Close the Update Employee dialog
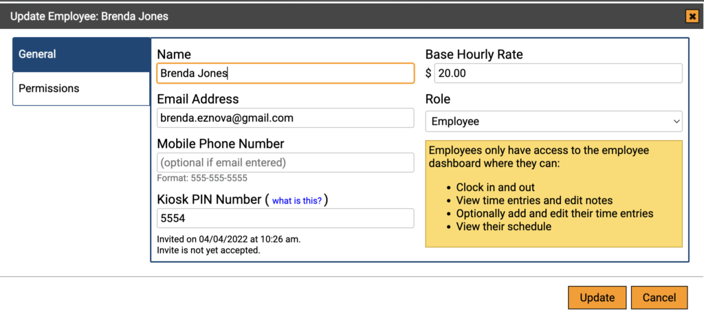 690,16
